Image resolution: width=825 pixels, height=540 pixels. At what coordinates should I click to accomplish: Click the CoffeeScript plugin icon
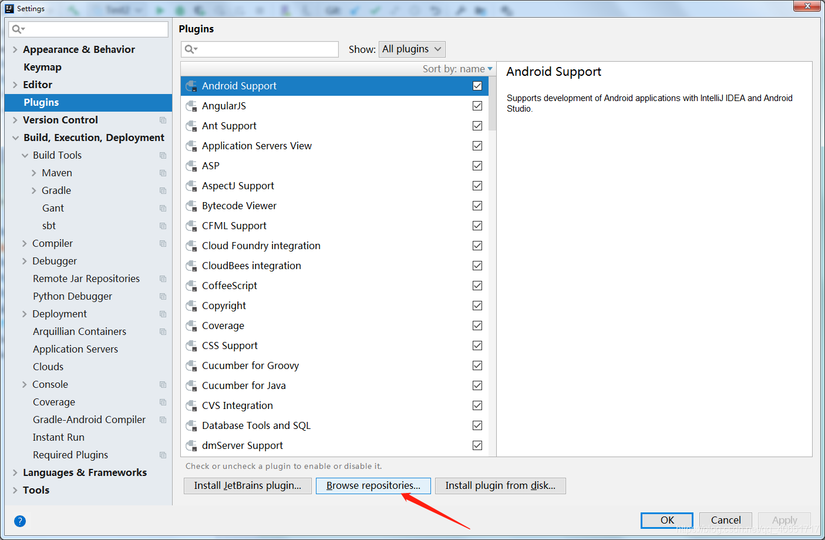pyautogui.click(x=191, y=286)
